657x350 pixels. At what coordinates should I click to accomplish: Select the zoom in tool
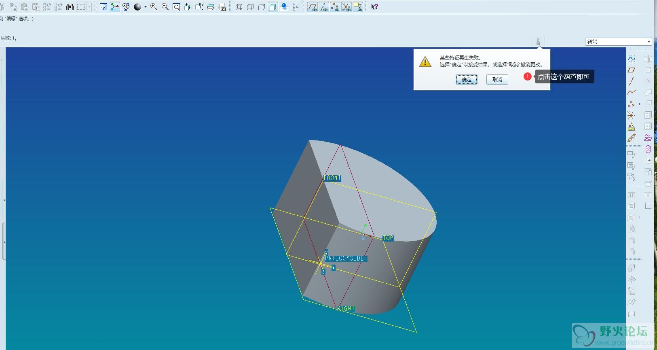point(154,7)
